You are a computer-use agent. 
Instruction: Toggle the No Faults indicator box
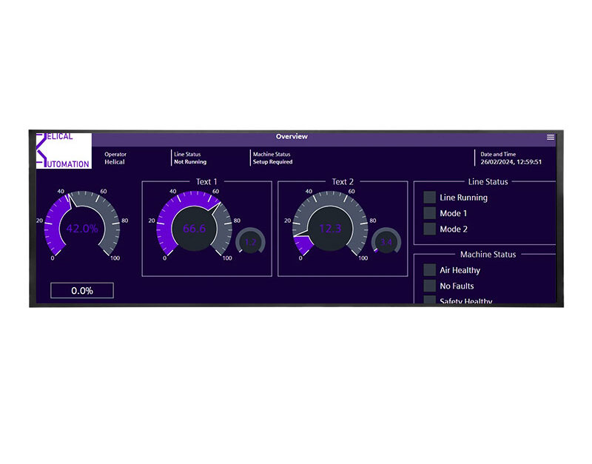(x=429, y=286)
